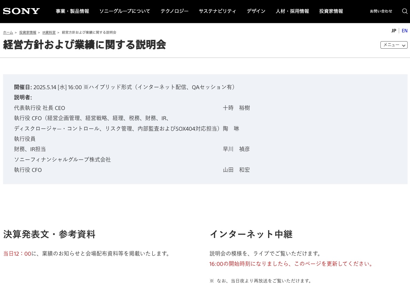
Task: Open 人材・採用情報 menu
Action: [292, 11]
